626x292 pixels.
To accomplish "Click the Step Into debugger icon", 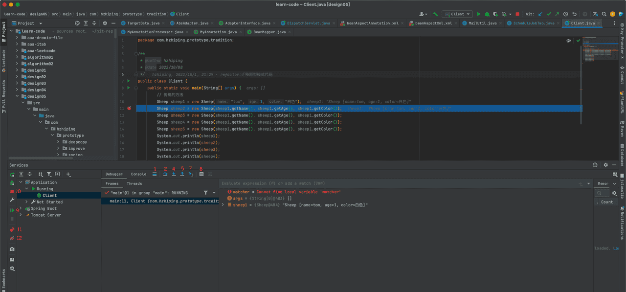I will click(174, 174).
